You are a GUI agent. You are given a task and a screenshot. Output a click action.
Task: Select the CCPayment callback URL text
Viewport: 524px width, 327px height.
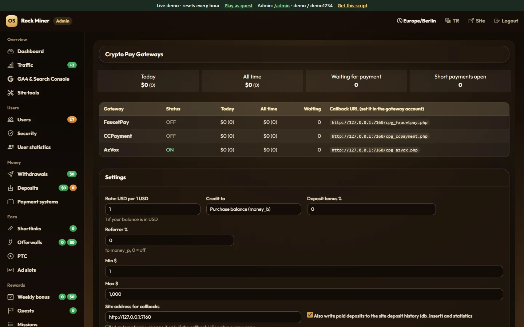pos(380,136)
